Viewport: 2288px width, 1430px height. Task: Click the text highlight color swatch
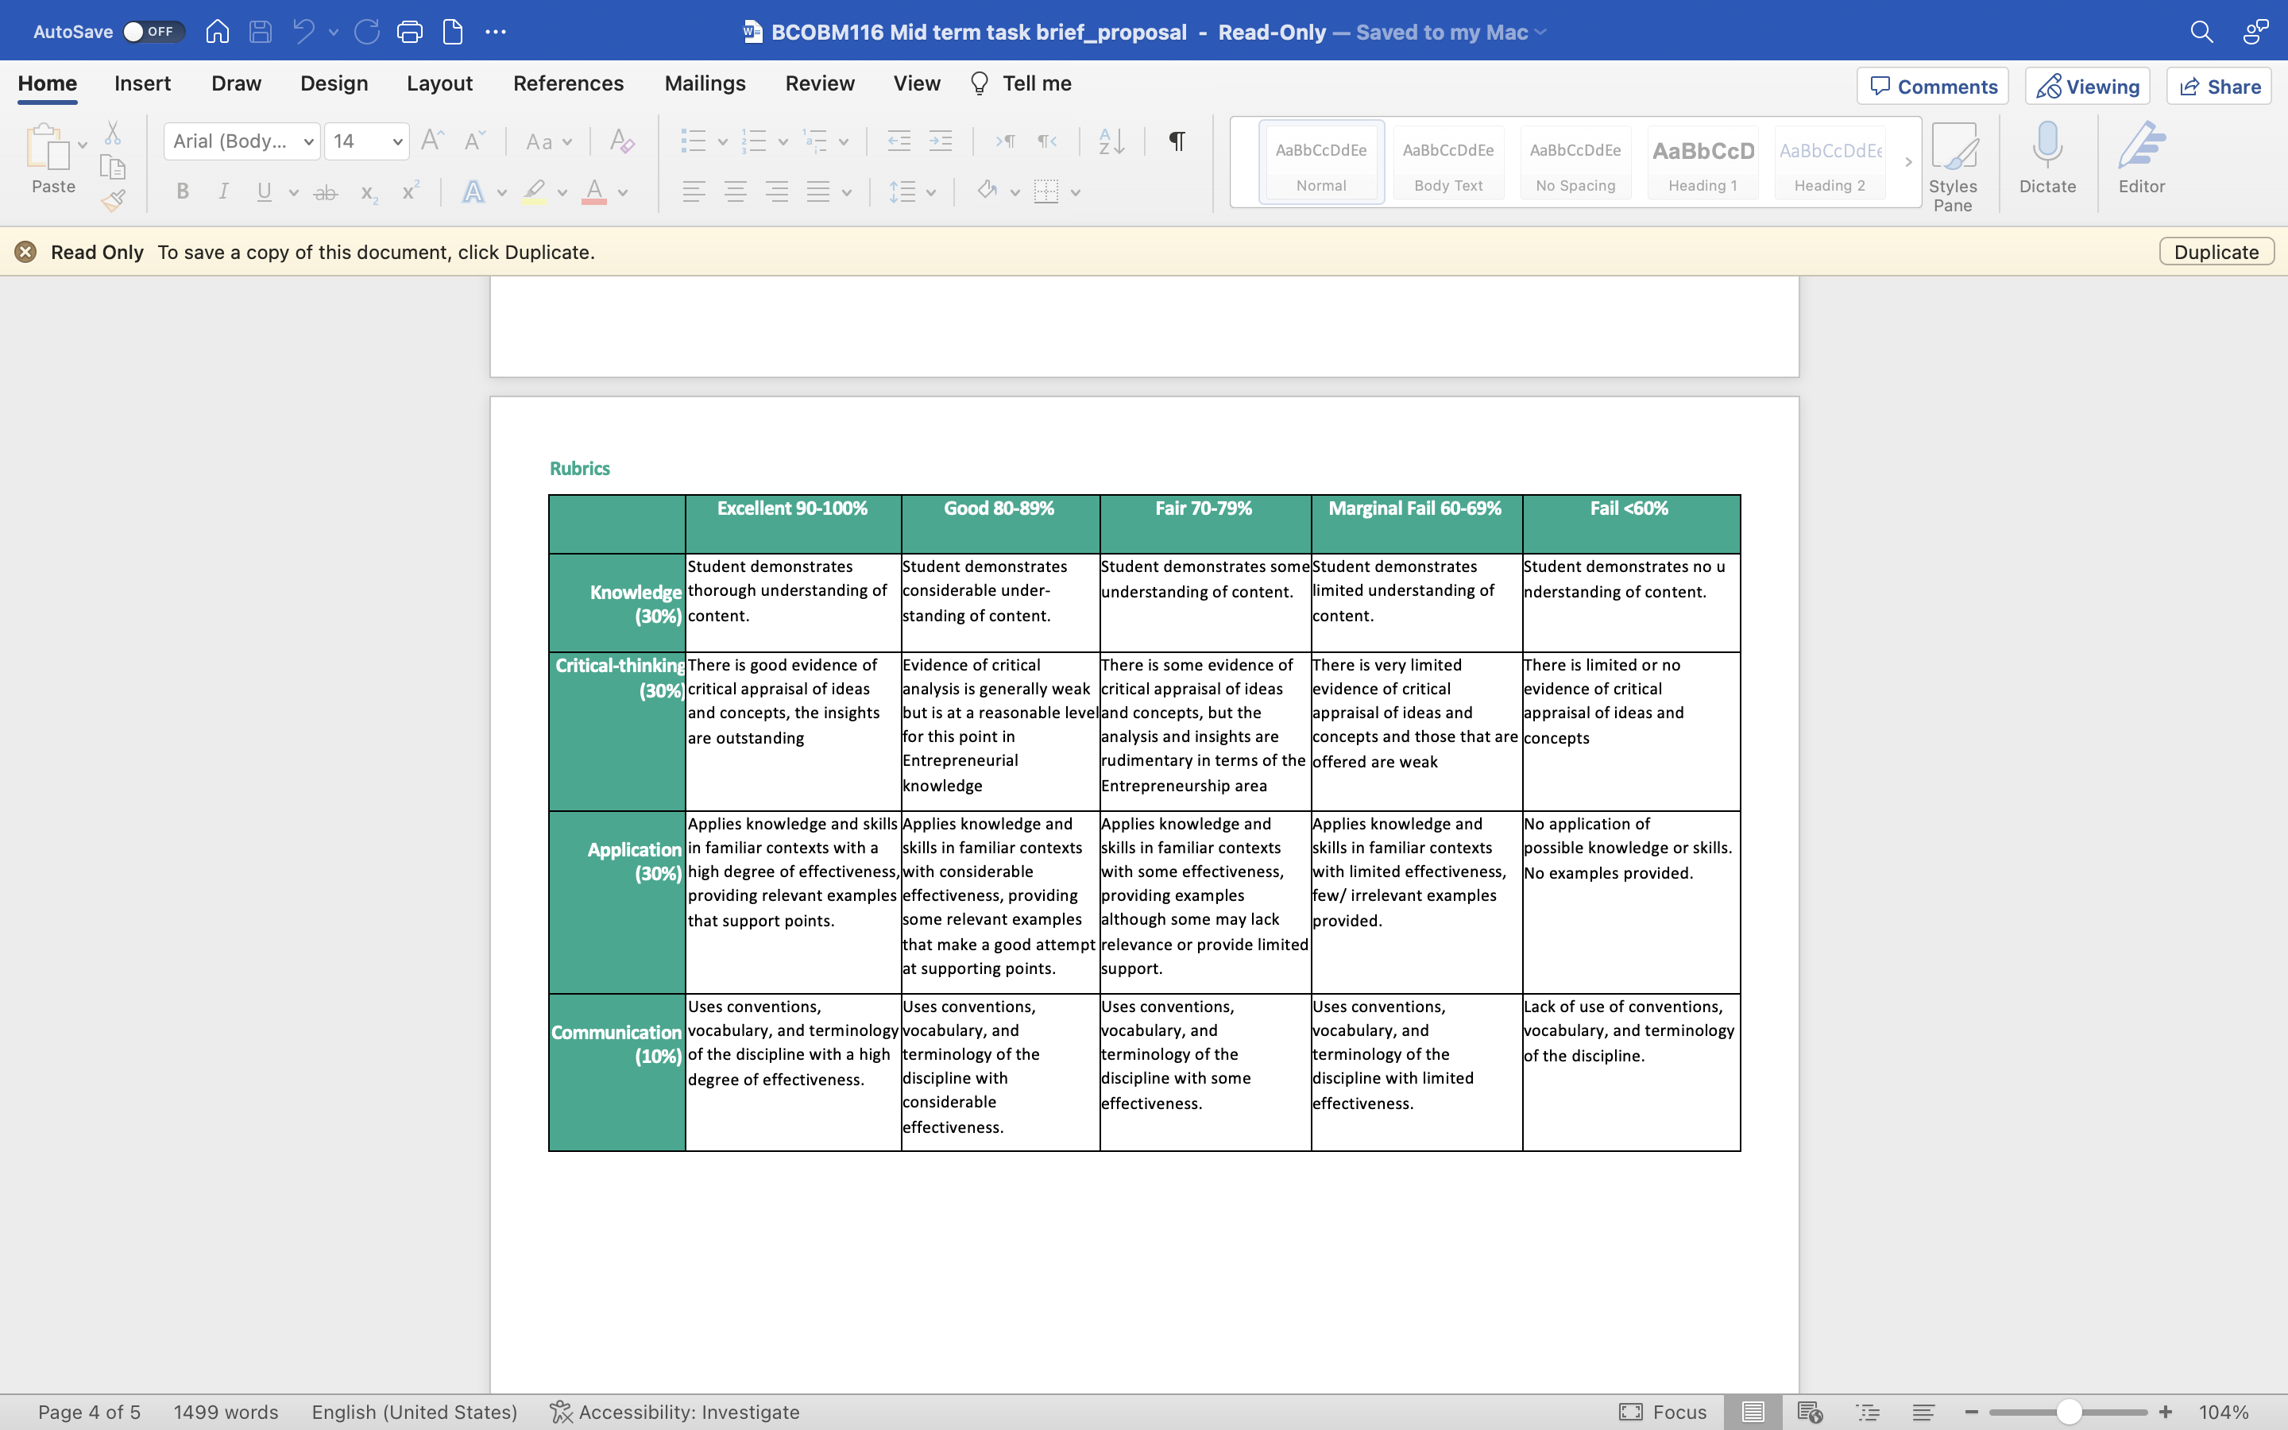click(533, 192)
